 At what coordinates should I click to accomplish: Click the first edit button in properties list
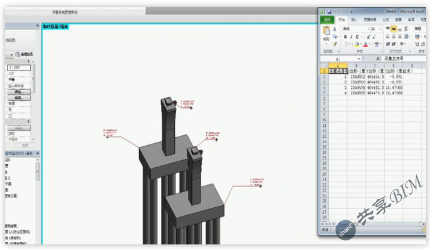(x=19, y=92)
